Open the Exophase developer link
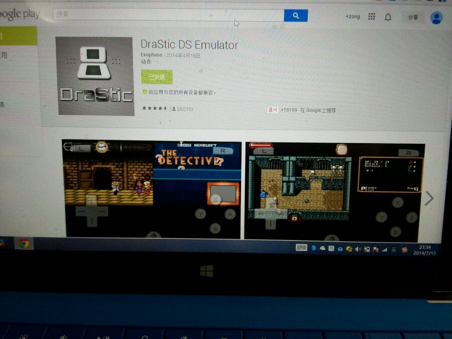Image resolution: width=452 pixels, height=339 pixels. click(151, 55)
